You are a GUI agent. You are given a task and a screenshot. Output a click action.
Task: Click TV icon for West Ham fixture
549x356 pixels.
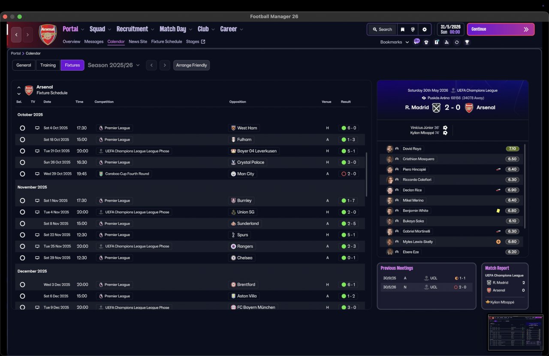click(37, 128)
